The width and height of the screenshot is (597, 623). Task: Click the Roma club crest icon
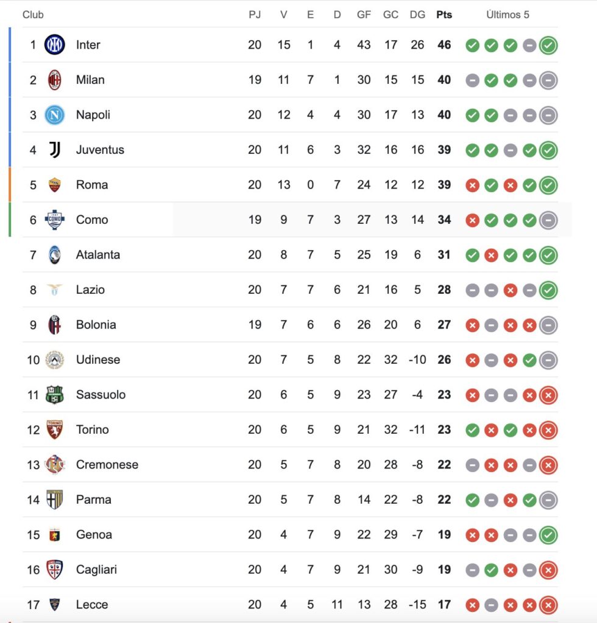pos(55,185)
